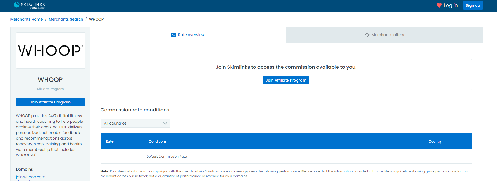Open the join.whoop.com domain link

pyautogui.click(x=31, y=177)
